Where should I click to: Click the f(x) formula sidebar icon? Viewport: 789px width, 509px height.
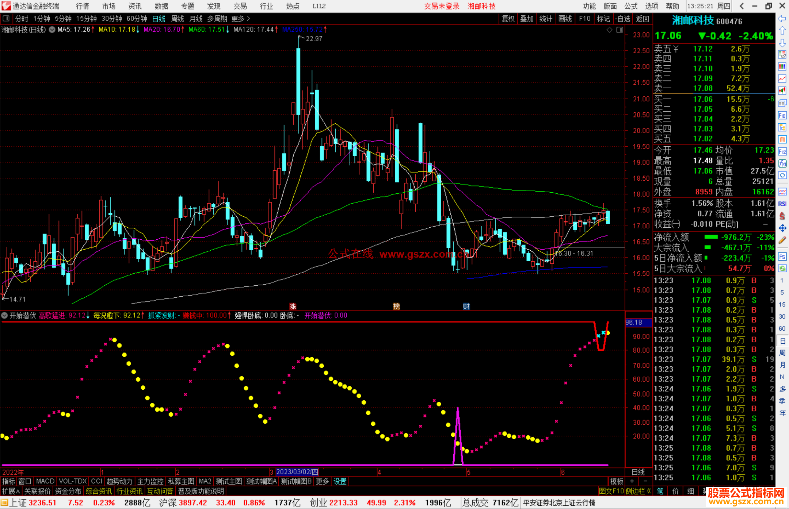pos(782,163)
